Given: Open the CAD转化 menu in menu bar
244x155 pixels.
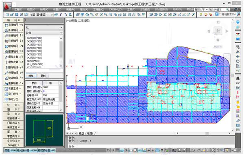Looking at the screenshot, I should pos(115,9).
